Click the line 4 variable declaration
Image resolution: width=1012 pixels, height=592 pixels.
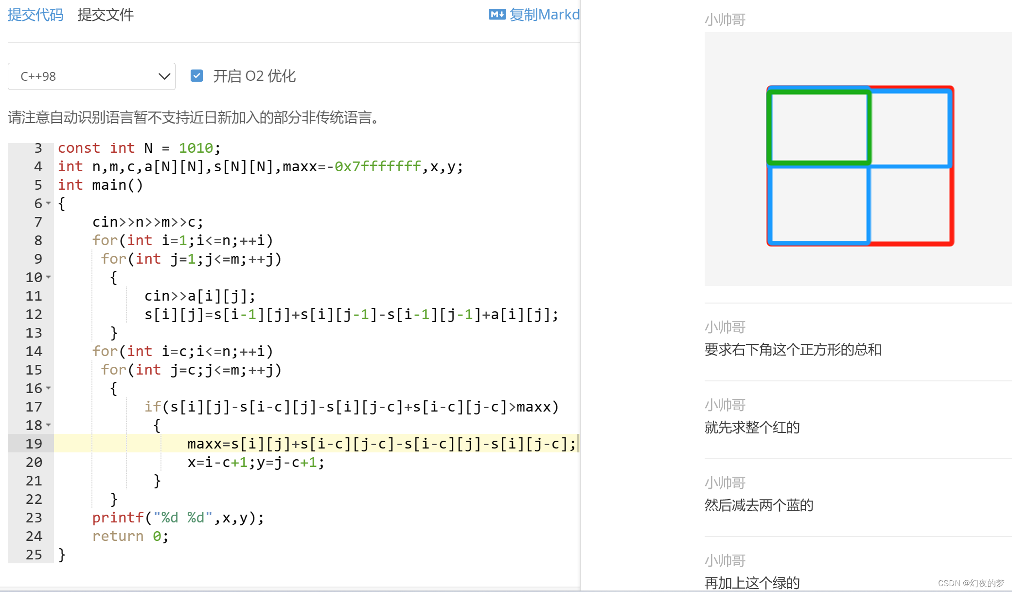(261, 166)
